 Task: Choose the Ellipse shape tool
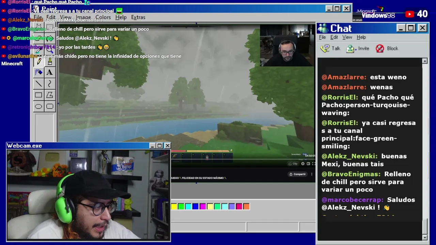pos(38,107)
